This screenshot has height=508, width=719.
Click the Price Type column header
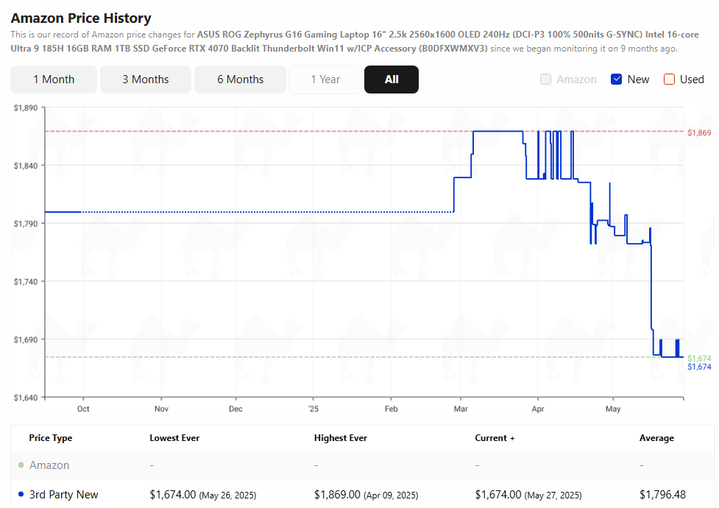pyautogui.click(x=51, y=438)
